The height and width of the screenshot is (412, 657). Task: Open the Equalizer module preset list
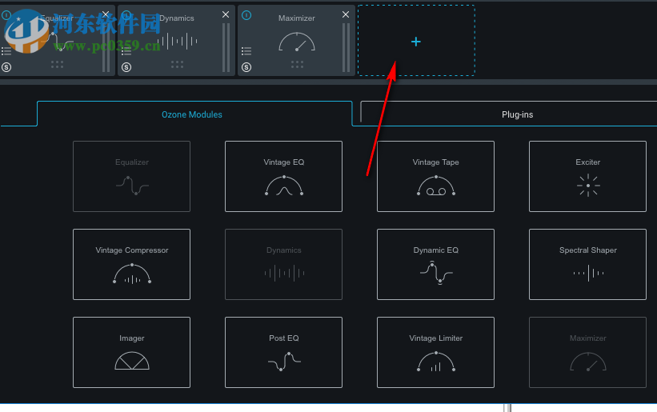point(6,51)
